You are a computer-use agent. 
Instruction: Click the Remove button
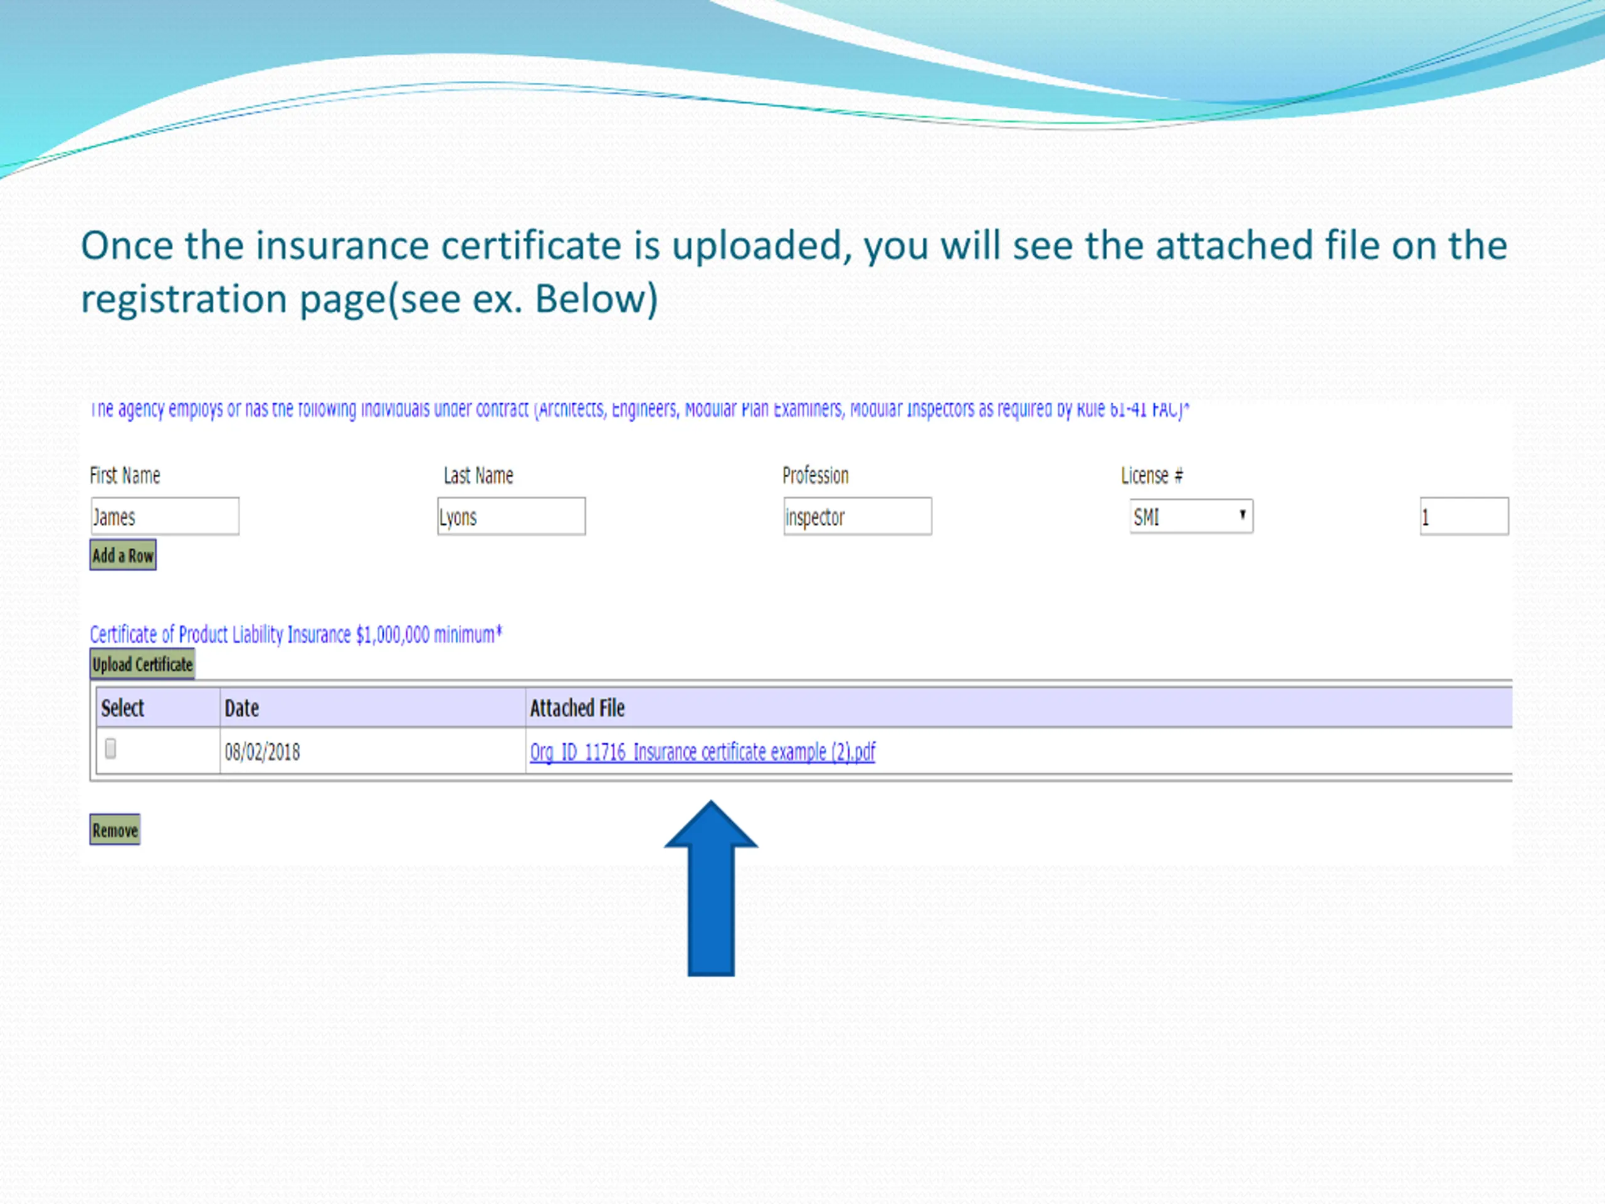click(115, 830)
